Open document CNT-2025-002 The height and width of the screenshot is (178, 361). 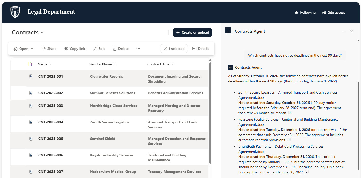click(51, 93)
